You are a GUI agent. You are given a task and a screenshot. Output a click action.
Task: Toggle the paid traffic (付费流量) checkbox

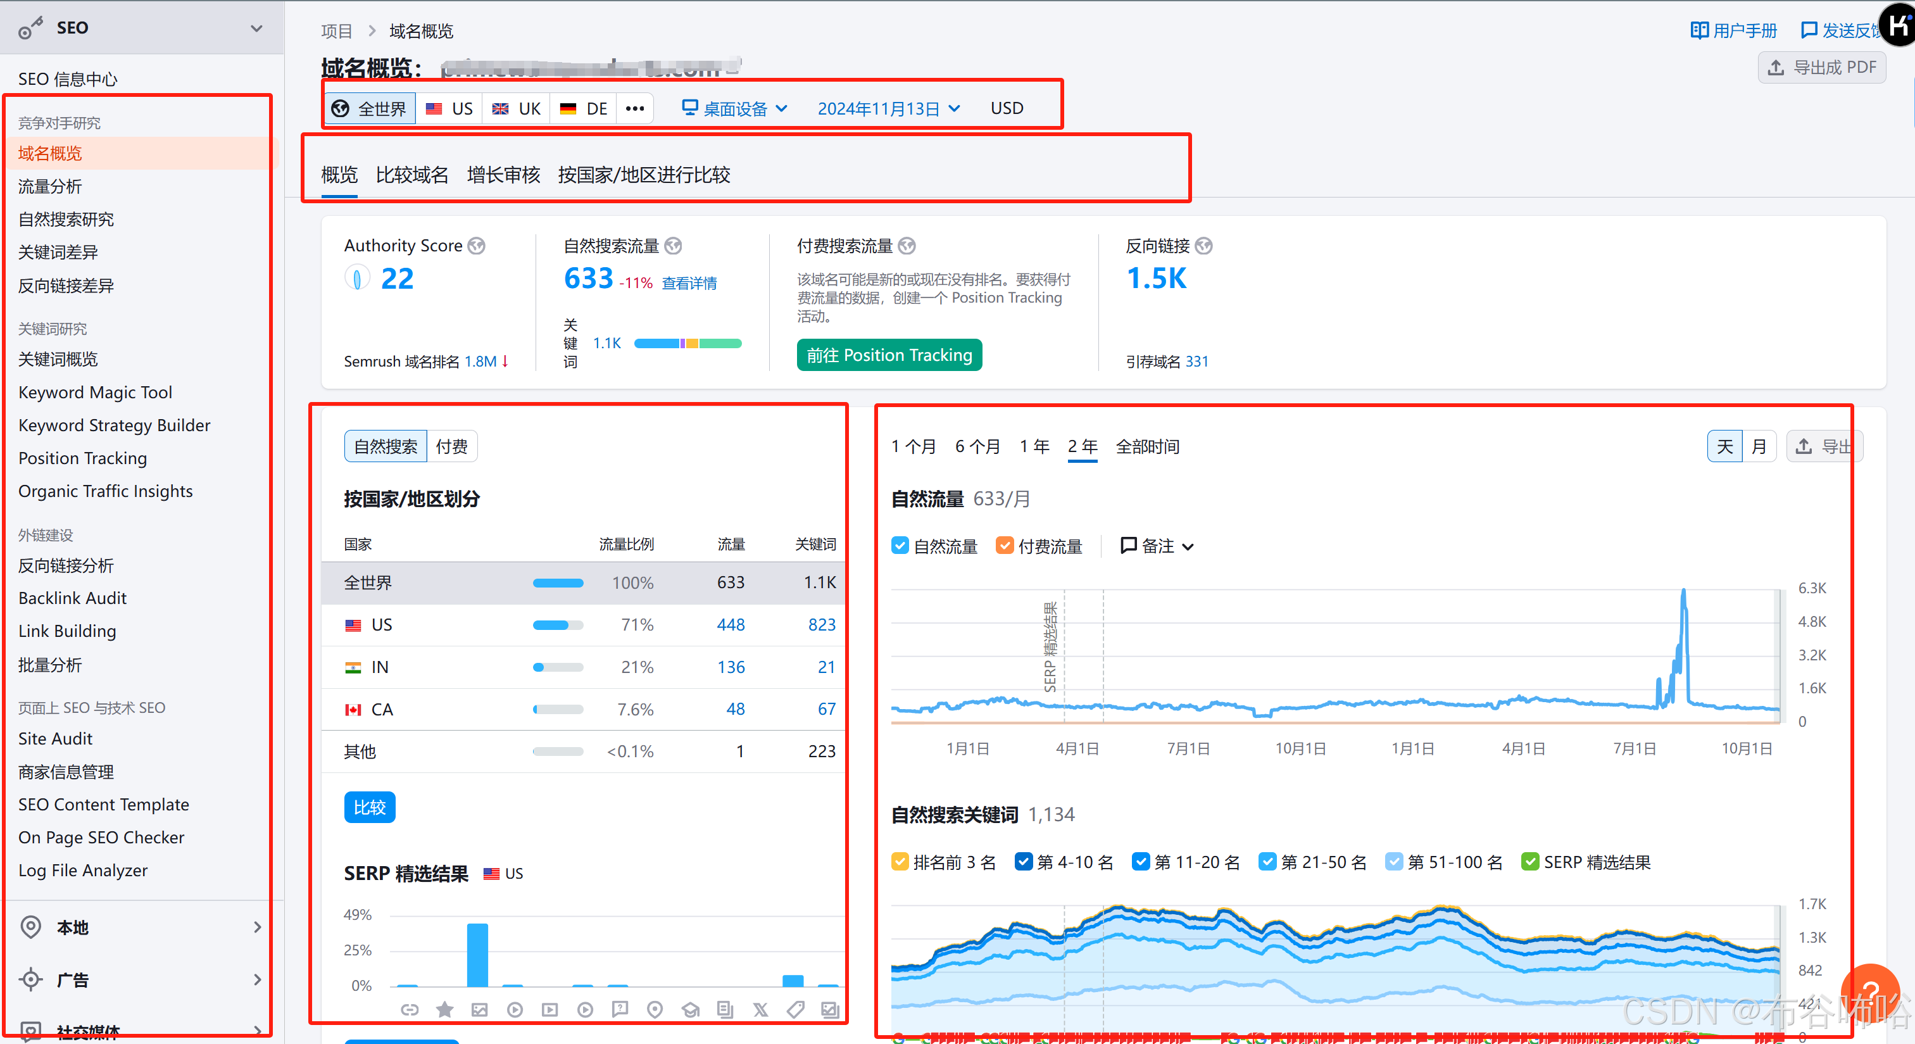click(x=1004, y=546)
